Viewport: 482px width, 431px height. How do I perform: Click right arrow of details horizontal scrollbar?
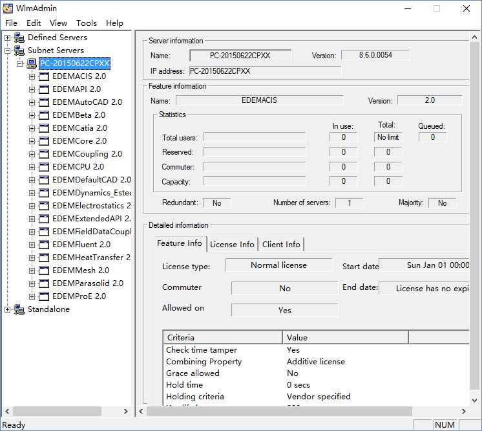tap(463, 412)
